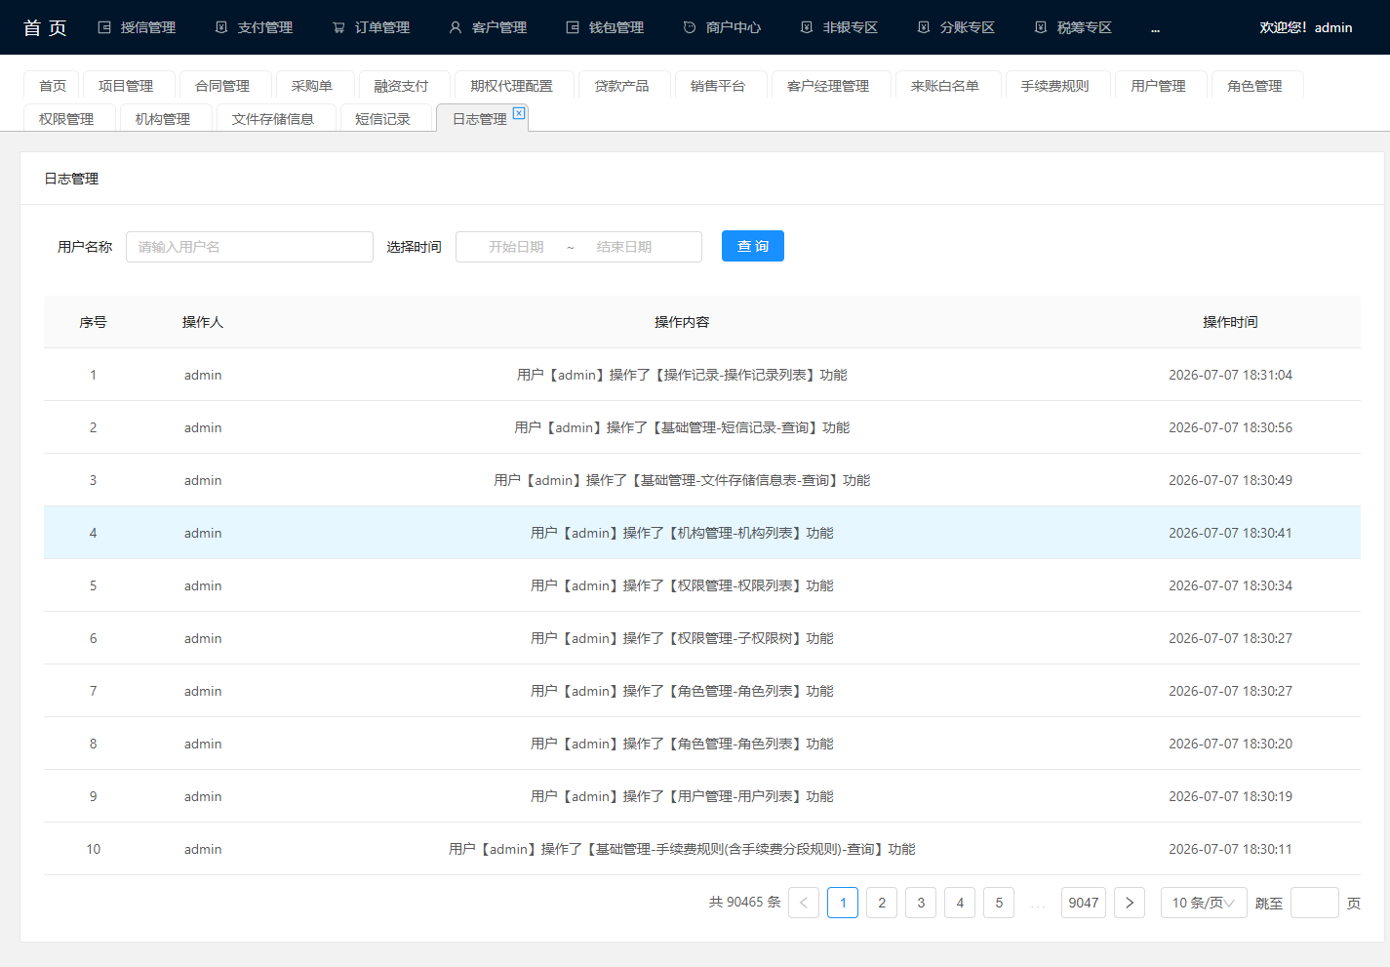
Task: Switch to the 贷款产品 tab
Action: pyautogui.click(x=622, y=86)
